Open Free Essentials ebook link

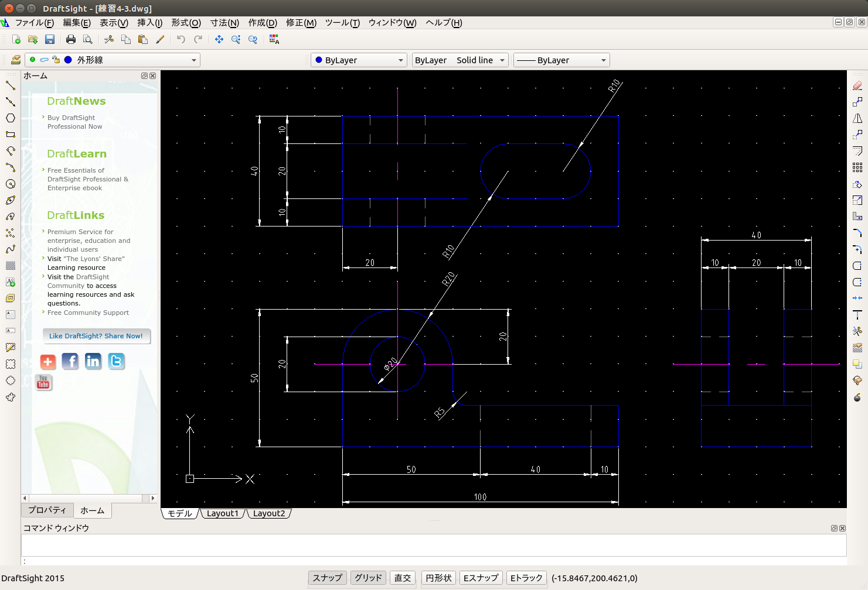(x=88, y=179)
